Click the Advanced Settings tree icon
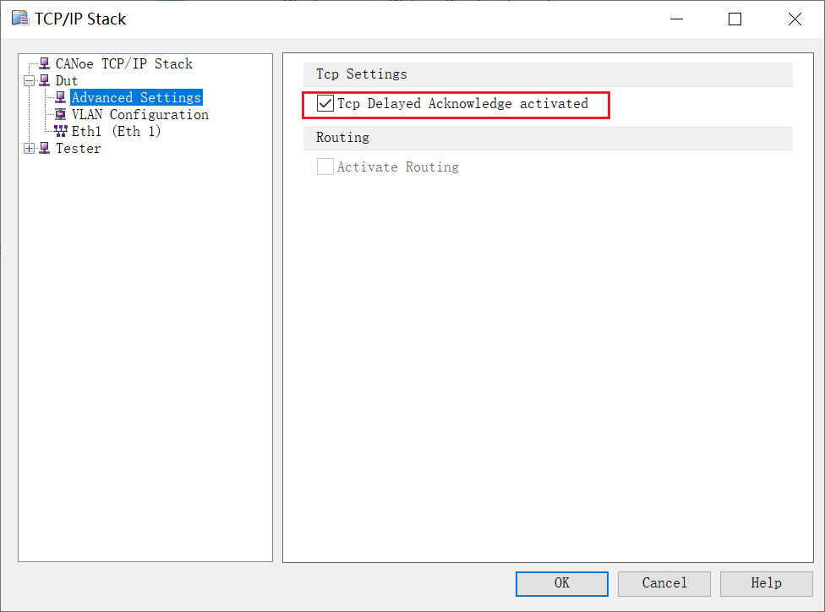This screenshot has height=612, width=825. point(60,97)
